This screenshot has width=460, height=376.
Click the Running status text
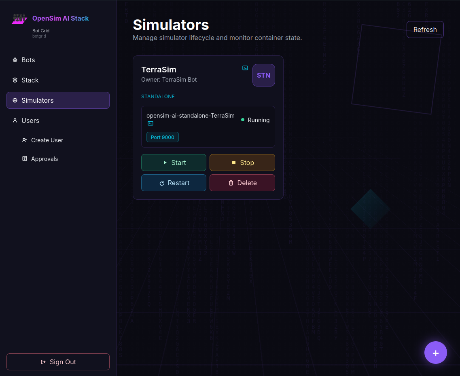point(259,120)
